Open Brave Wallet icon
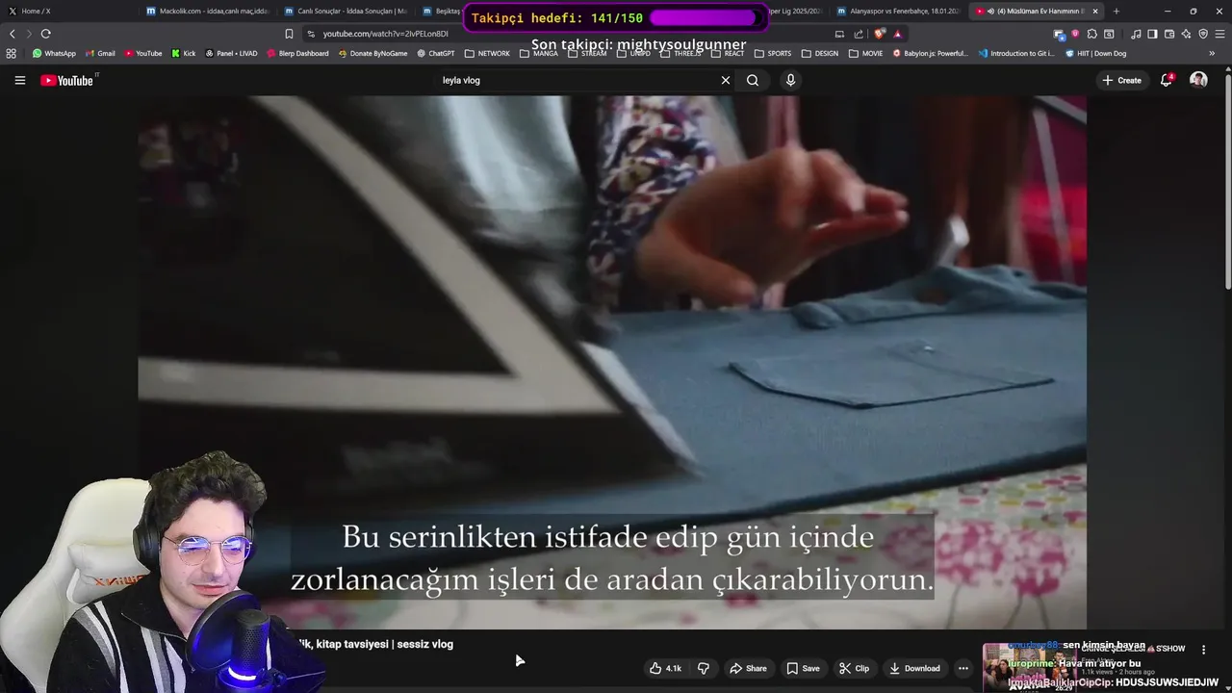Viewport: 1232px width, 693px height. point(1169,34)
